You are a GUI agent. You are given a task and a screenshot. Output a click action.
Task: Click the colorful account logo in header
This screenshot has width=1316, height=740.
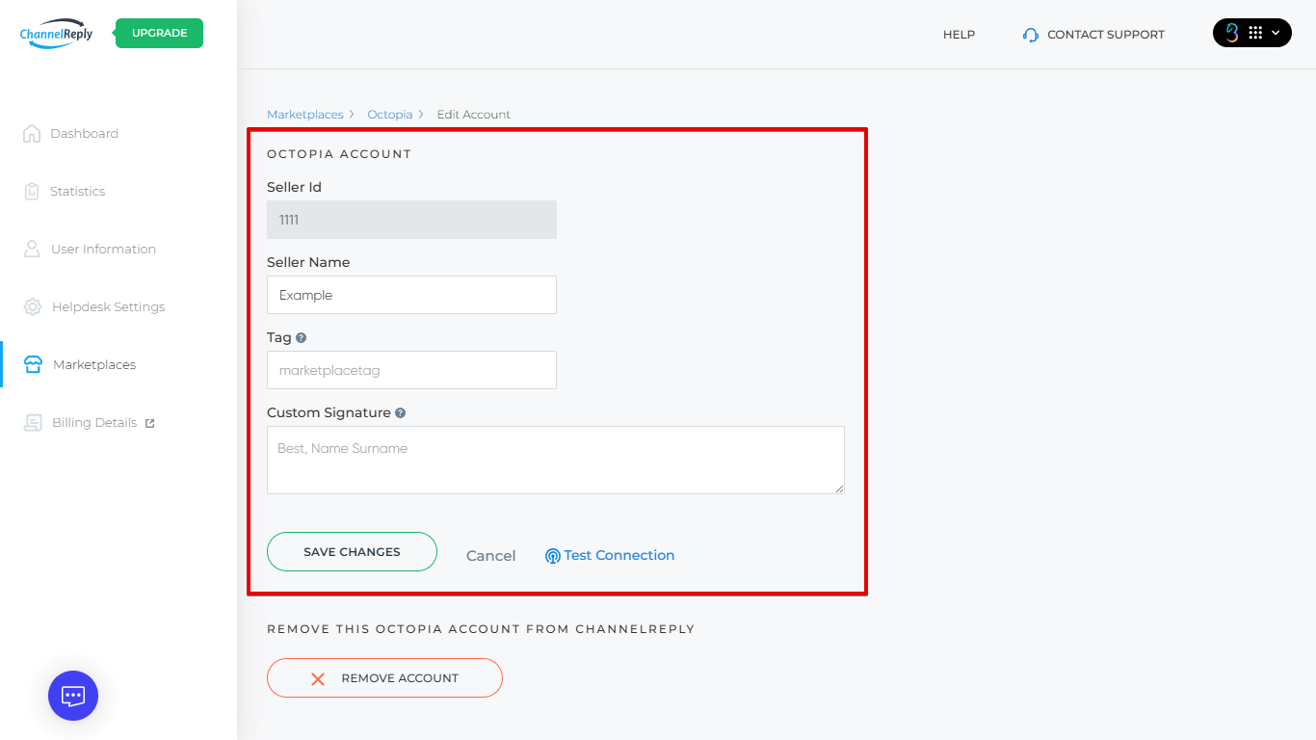tap(1231, 33)
